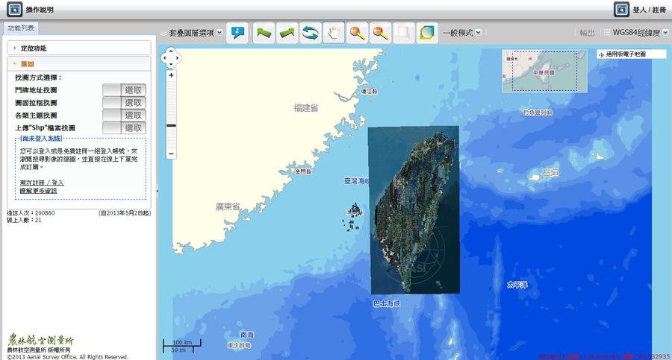Click the second magnifier zoom tool
672x360 pixels.
(x=381, y=33)
